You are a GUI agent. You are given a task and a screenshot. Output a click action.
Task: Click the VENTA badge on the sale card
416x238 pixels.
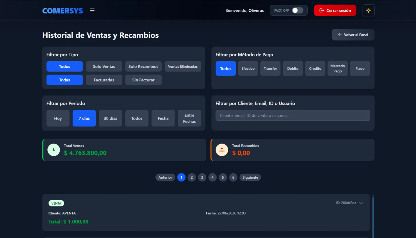[x=56, y=203]
